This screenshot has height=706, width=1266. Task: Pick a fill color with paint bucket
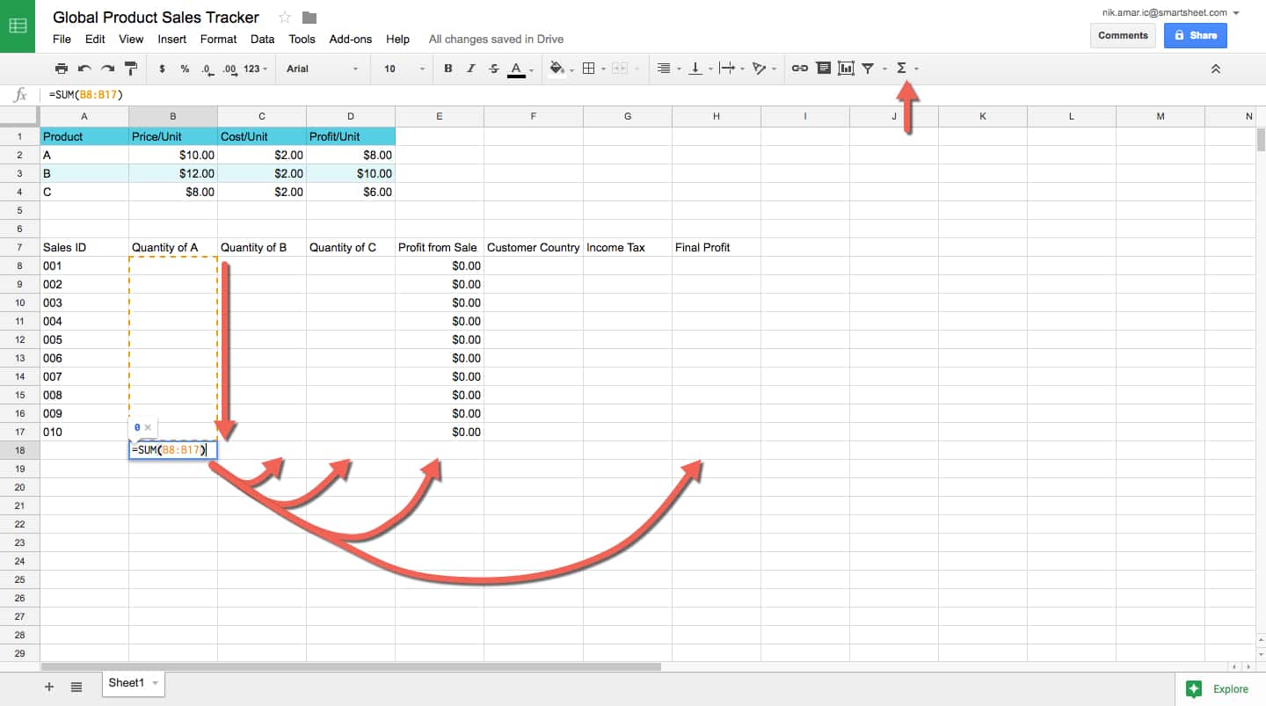click(x=557, y=69)
